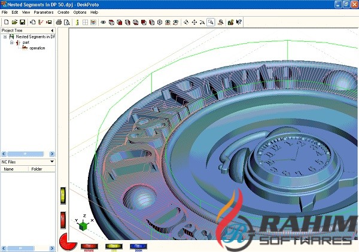The height and width of the screenshot is (252, 359).
Task: Open the View menu
Action: click(26, 13)
